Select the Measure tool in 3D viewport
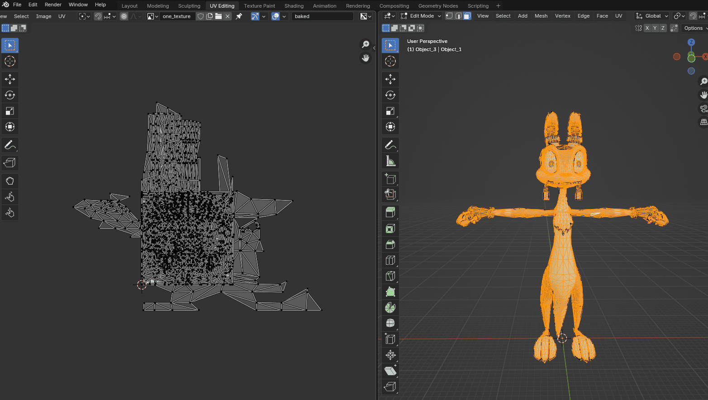The height and width of the screenshot is (400, 708). (x=390, y=161)
